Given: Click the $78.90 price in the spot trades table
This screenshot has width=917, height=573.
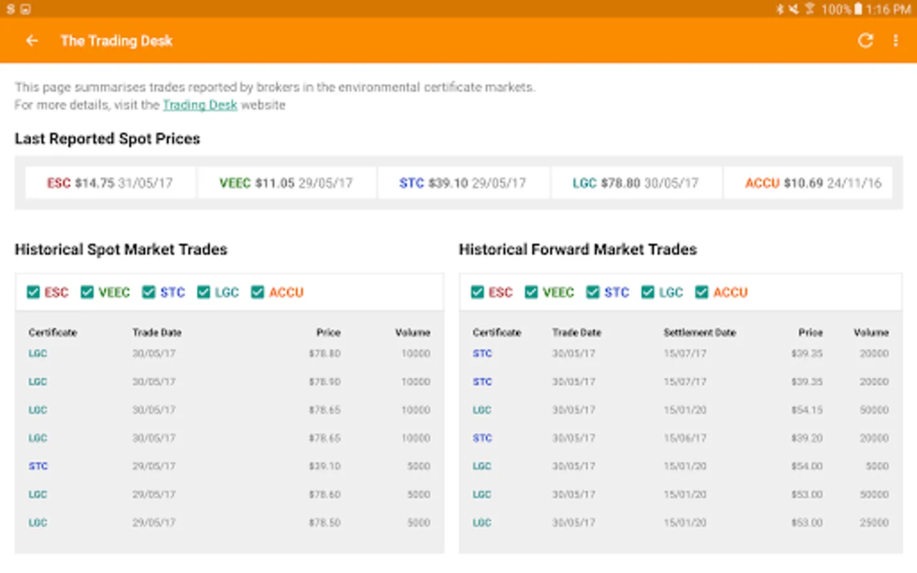Looking at the screenshot, I should pos(325,382).
